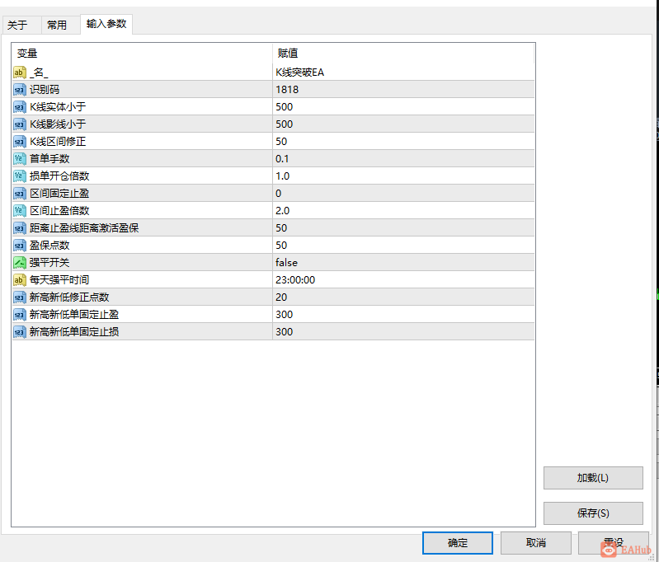This screenshot has height=562, width=659.
Task: Select the icon next to 区间固定止盈
Action: pyautogui.click(x=19, y=193)
